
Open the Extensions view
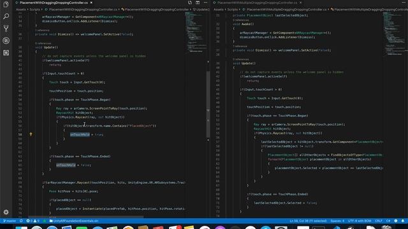(6, 53)
